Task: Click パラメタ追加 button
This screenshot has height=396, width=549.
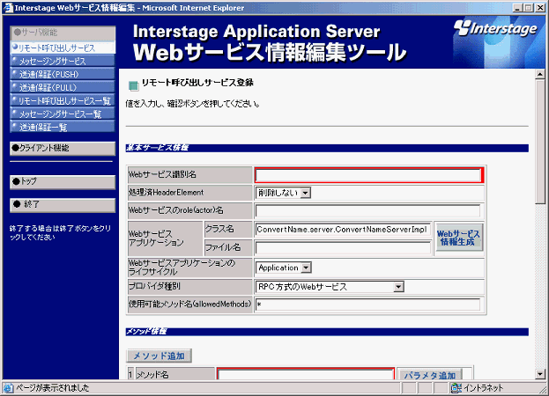Action: pos(430,375)
